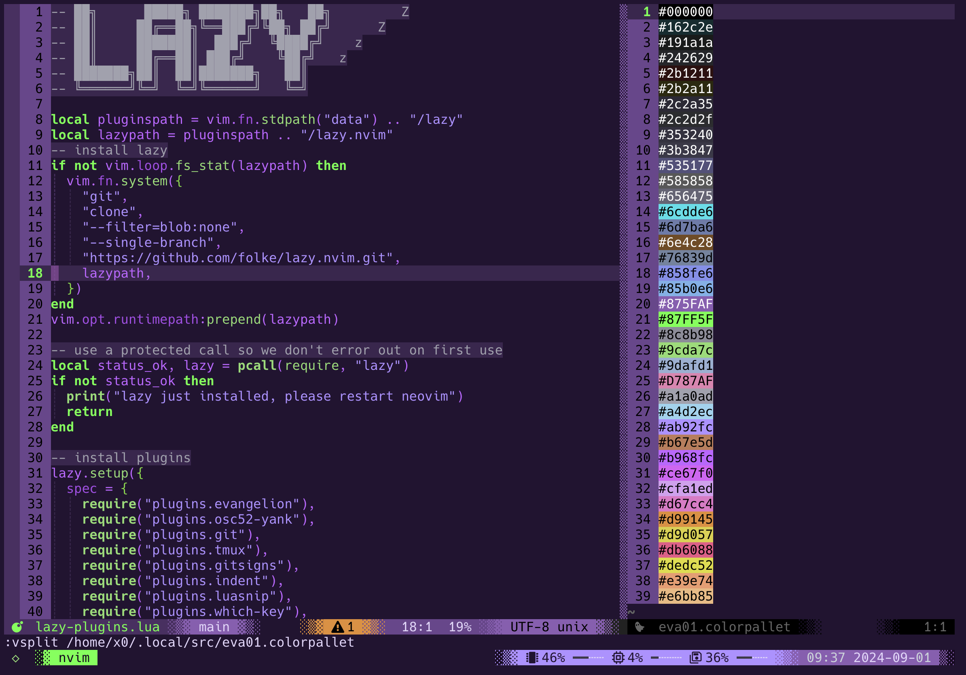Click the main git branch indicator
966x675 pixels.
pos(214,627)
